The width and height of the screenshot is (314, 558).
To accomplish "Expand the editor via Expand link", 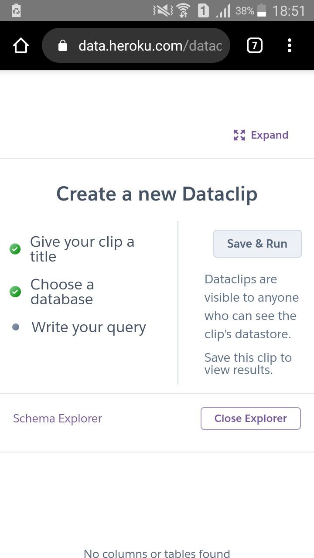I will [269, 135].
